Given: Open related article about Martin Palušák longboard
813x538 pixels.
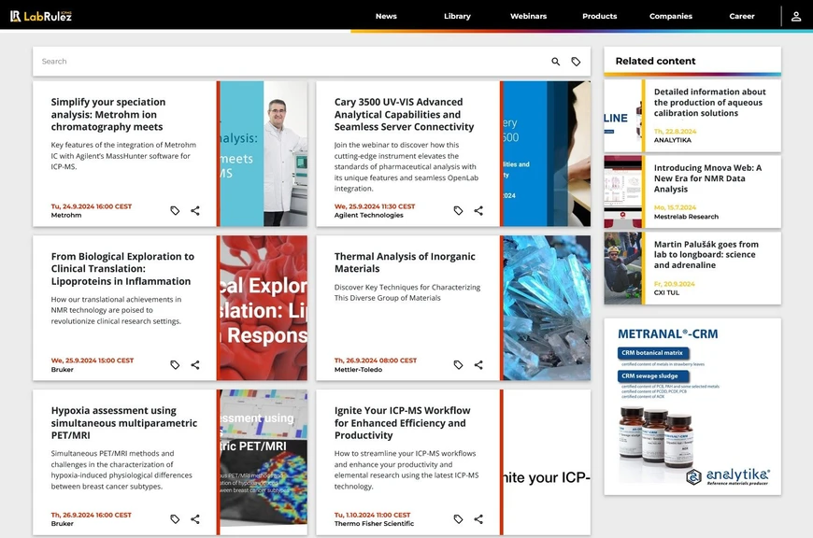Looking at the screenshot, I should coord(706,254).
